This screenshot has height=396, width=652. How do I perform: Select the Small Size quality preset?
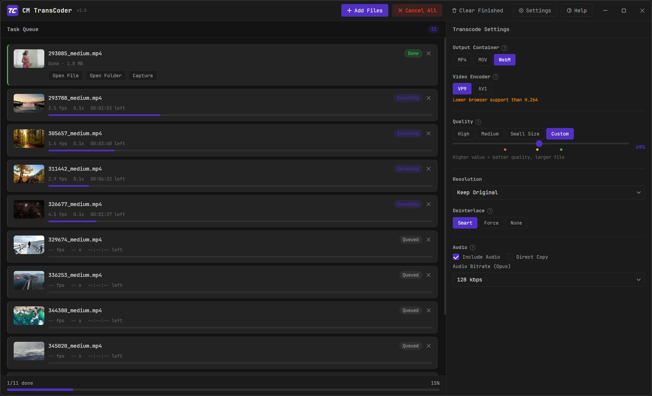[x=525, y=134]
